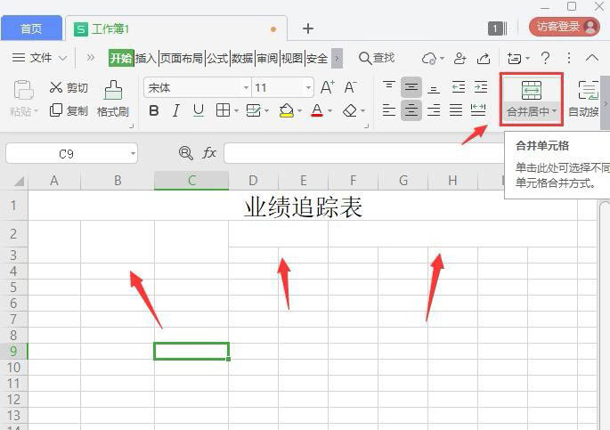Open a new tab with plus button
This screenshot has height=430, width=610.
pos(308,28)
